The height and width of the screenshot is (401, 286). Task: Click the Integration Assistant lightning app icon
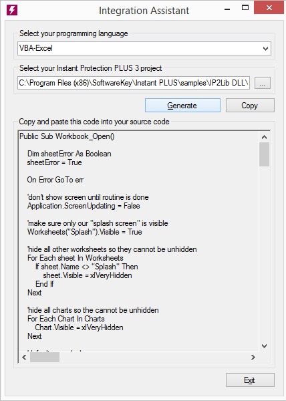tap(12, 10)
